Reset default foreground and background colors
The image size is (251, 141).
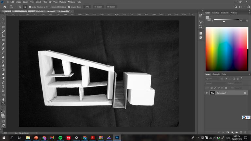click(2, 112)
